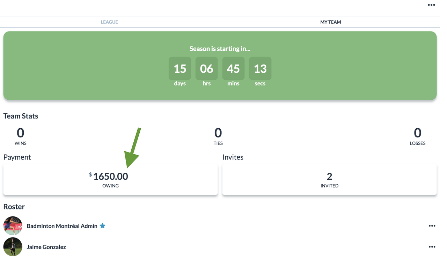Select the My Team tab
Image resolution: width=447 pixels, height=257 pixels.
[330, 22]
